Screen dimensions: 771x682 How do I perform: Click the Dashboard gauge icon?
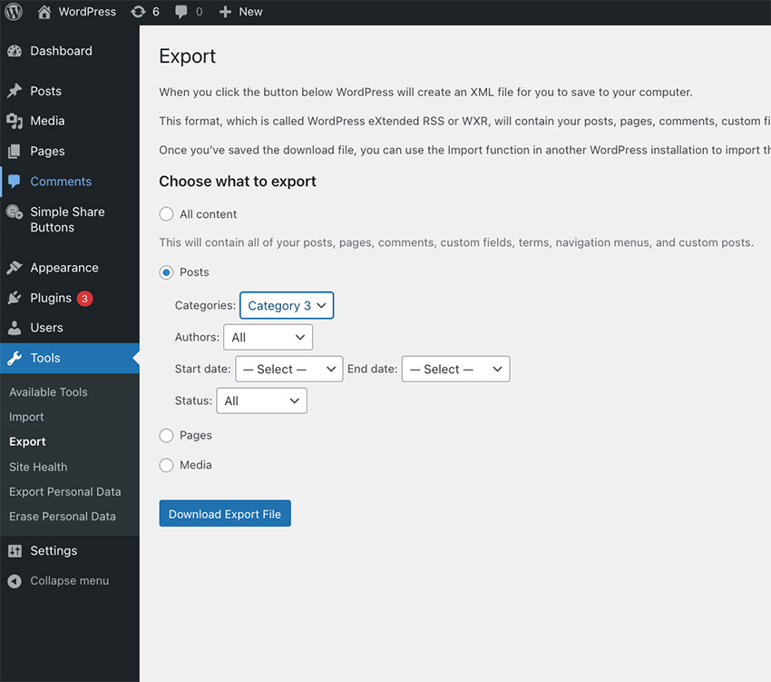click(15, 51)
